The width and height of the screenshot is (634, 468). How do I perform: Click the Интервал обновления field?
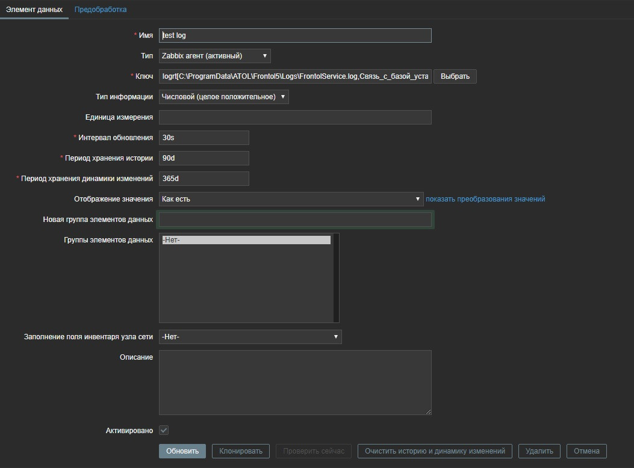204,138
